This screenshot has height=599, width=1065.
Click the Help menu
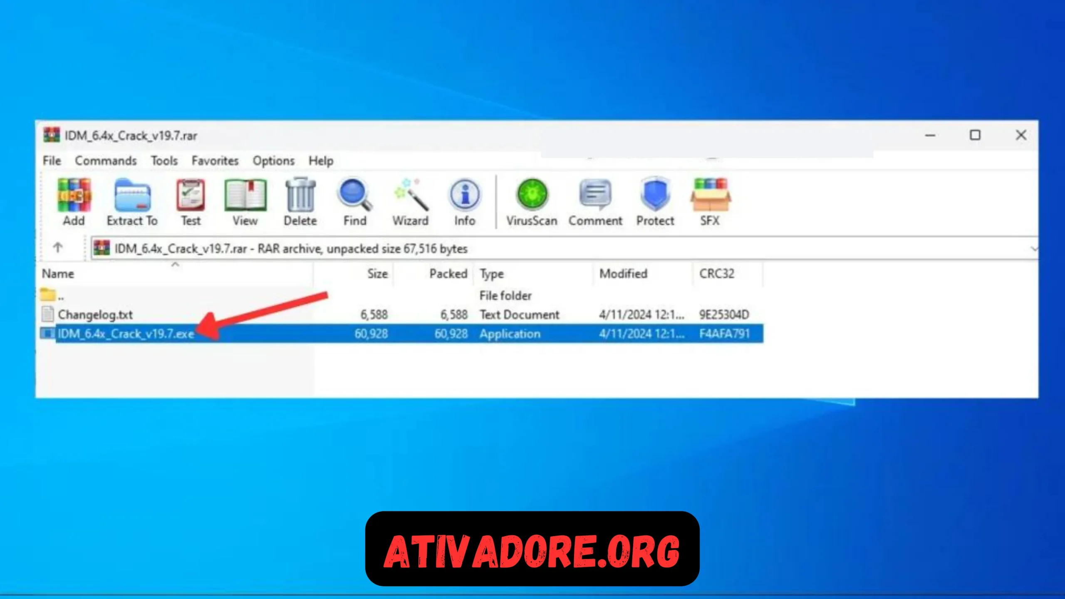320,160
